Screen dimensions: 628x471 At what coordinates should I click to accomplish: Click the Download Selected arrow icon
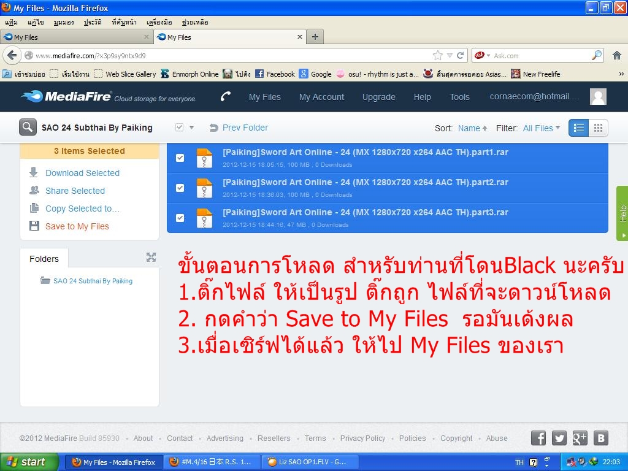[34, 172]
